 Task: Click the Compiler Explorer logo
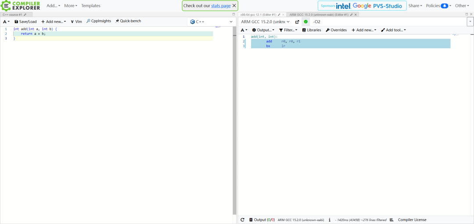(21, 6)
